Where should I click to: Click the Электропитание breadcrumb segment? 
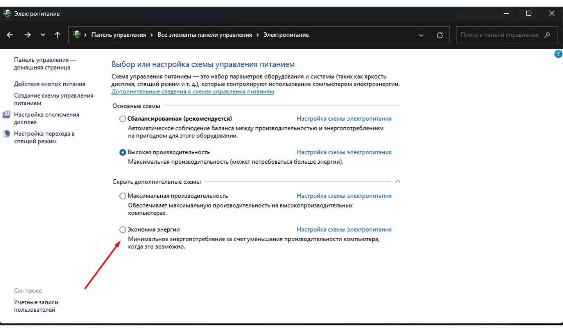click(286, 35)
